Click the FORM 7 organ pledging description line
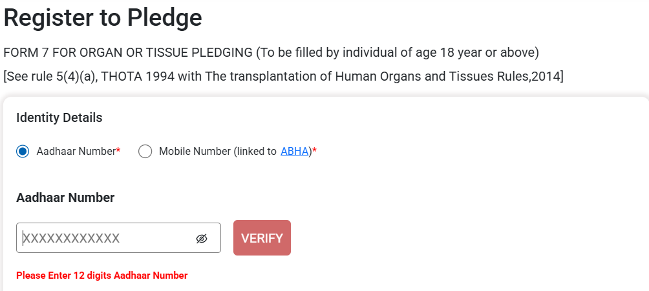Screen dimensions: 649x291 pos(271,53)
